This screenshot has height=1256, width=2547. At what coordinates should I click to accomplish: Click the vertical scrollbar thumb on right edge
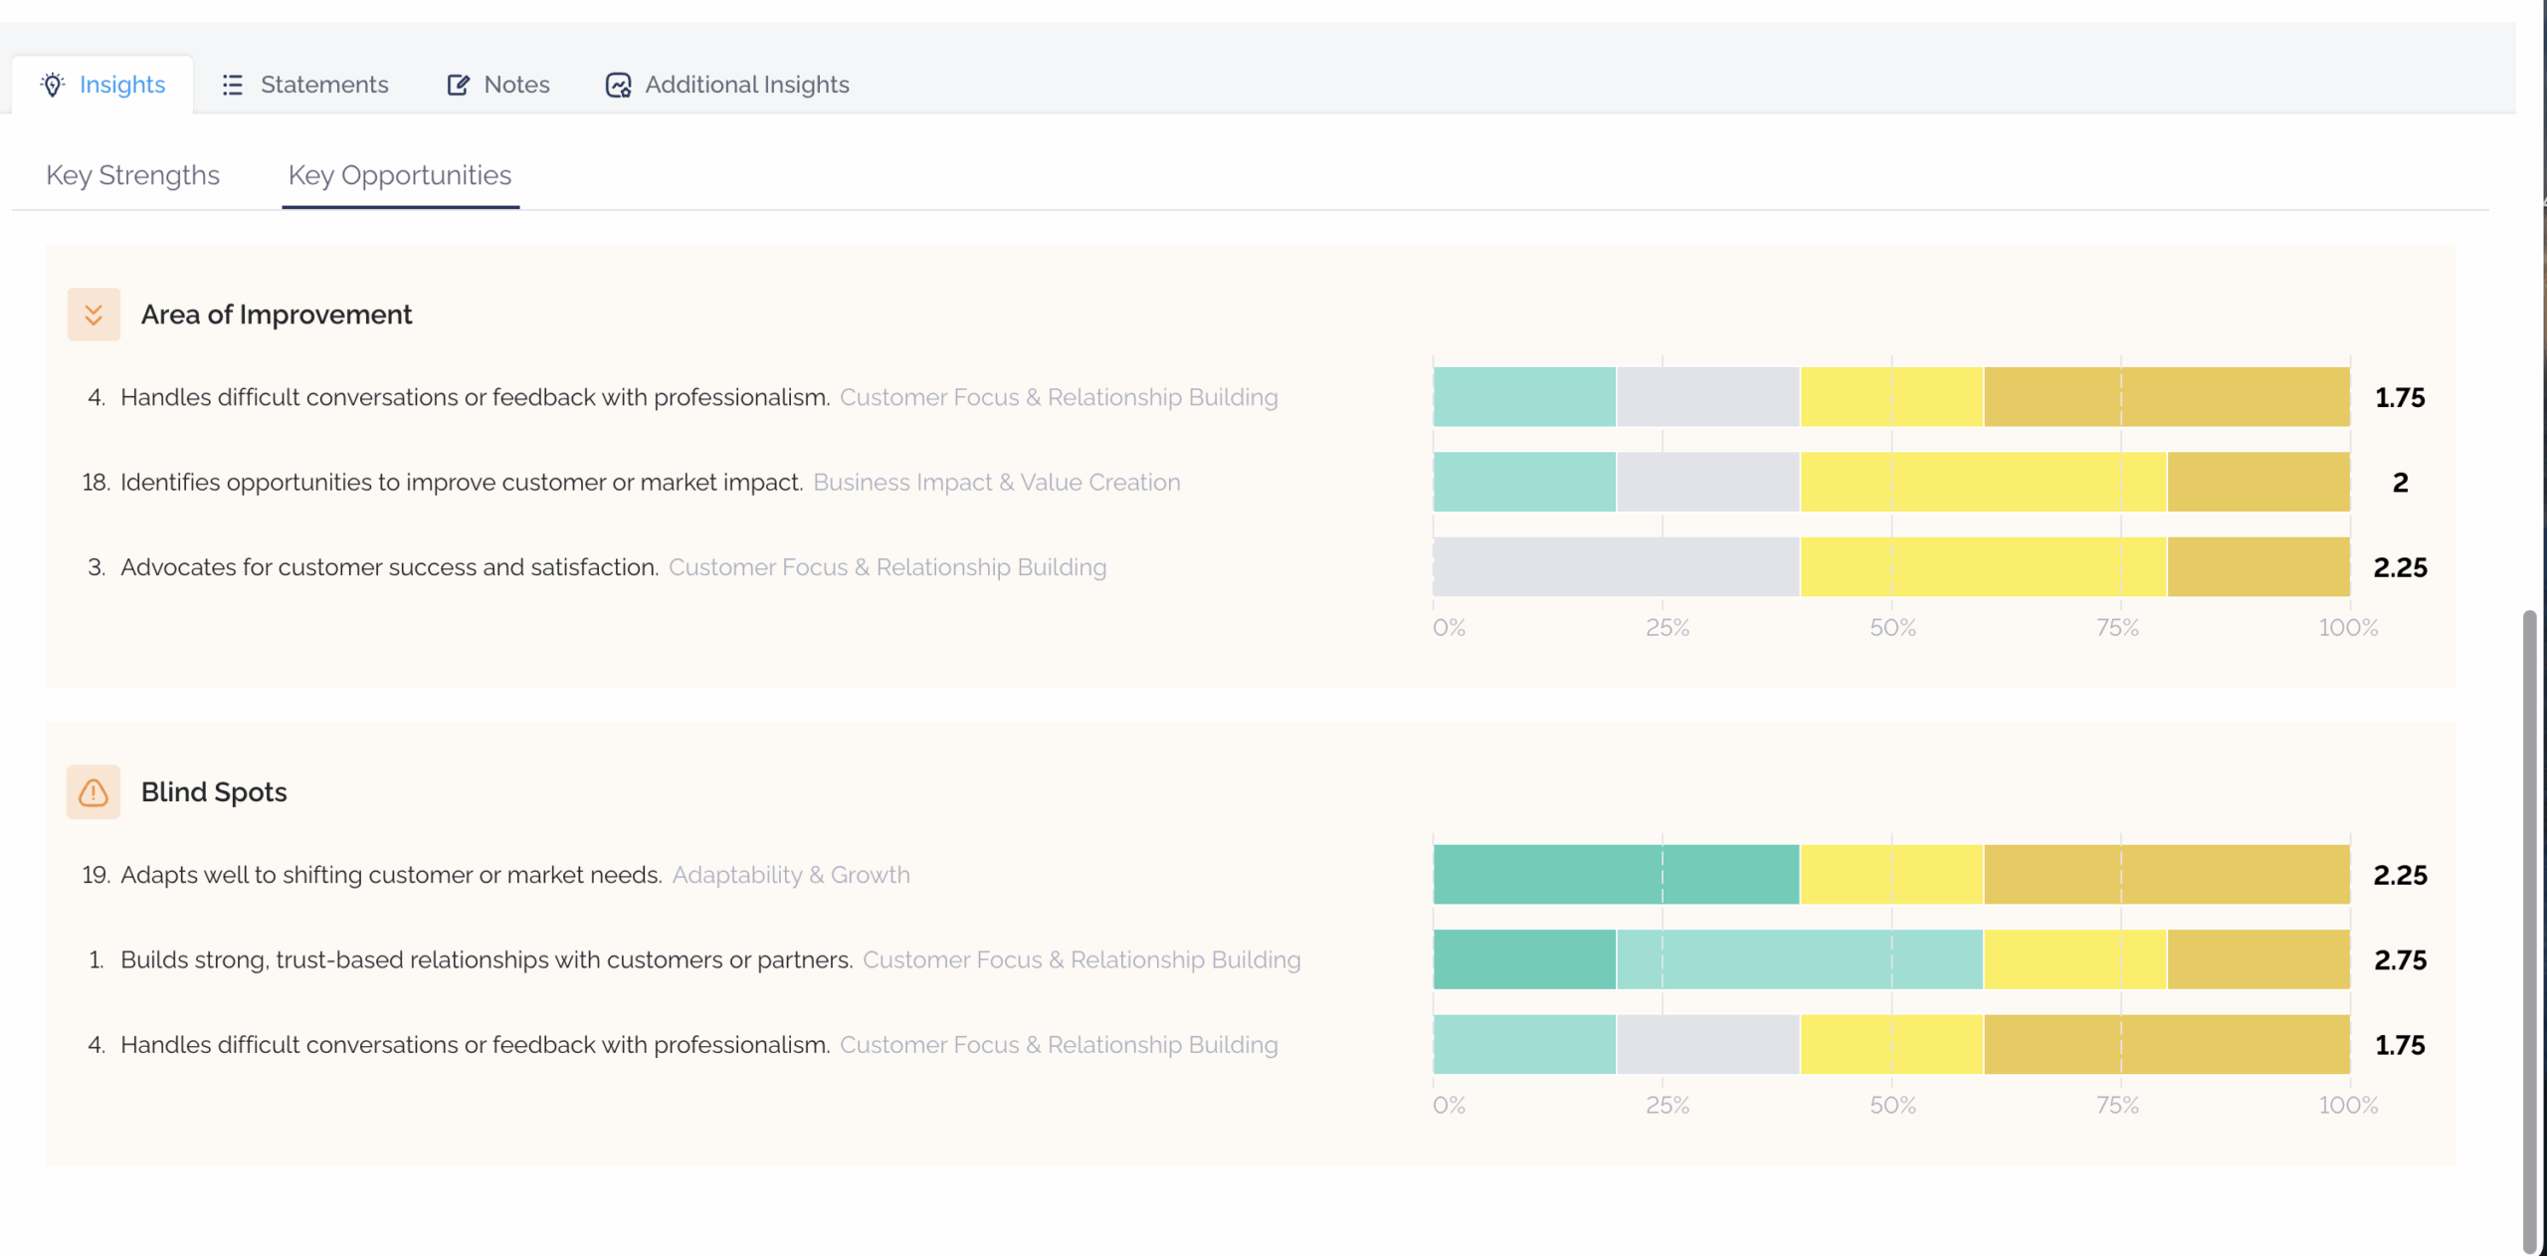[x=2530, y=931]
